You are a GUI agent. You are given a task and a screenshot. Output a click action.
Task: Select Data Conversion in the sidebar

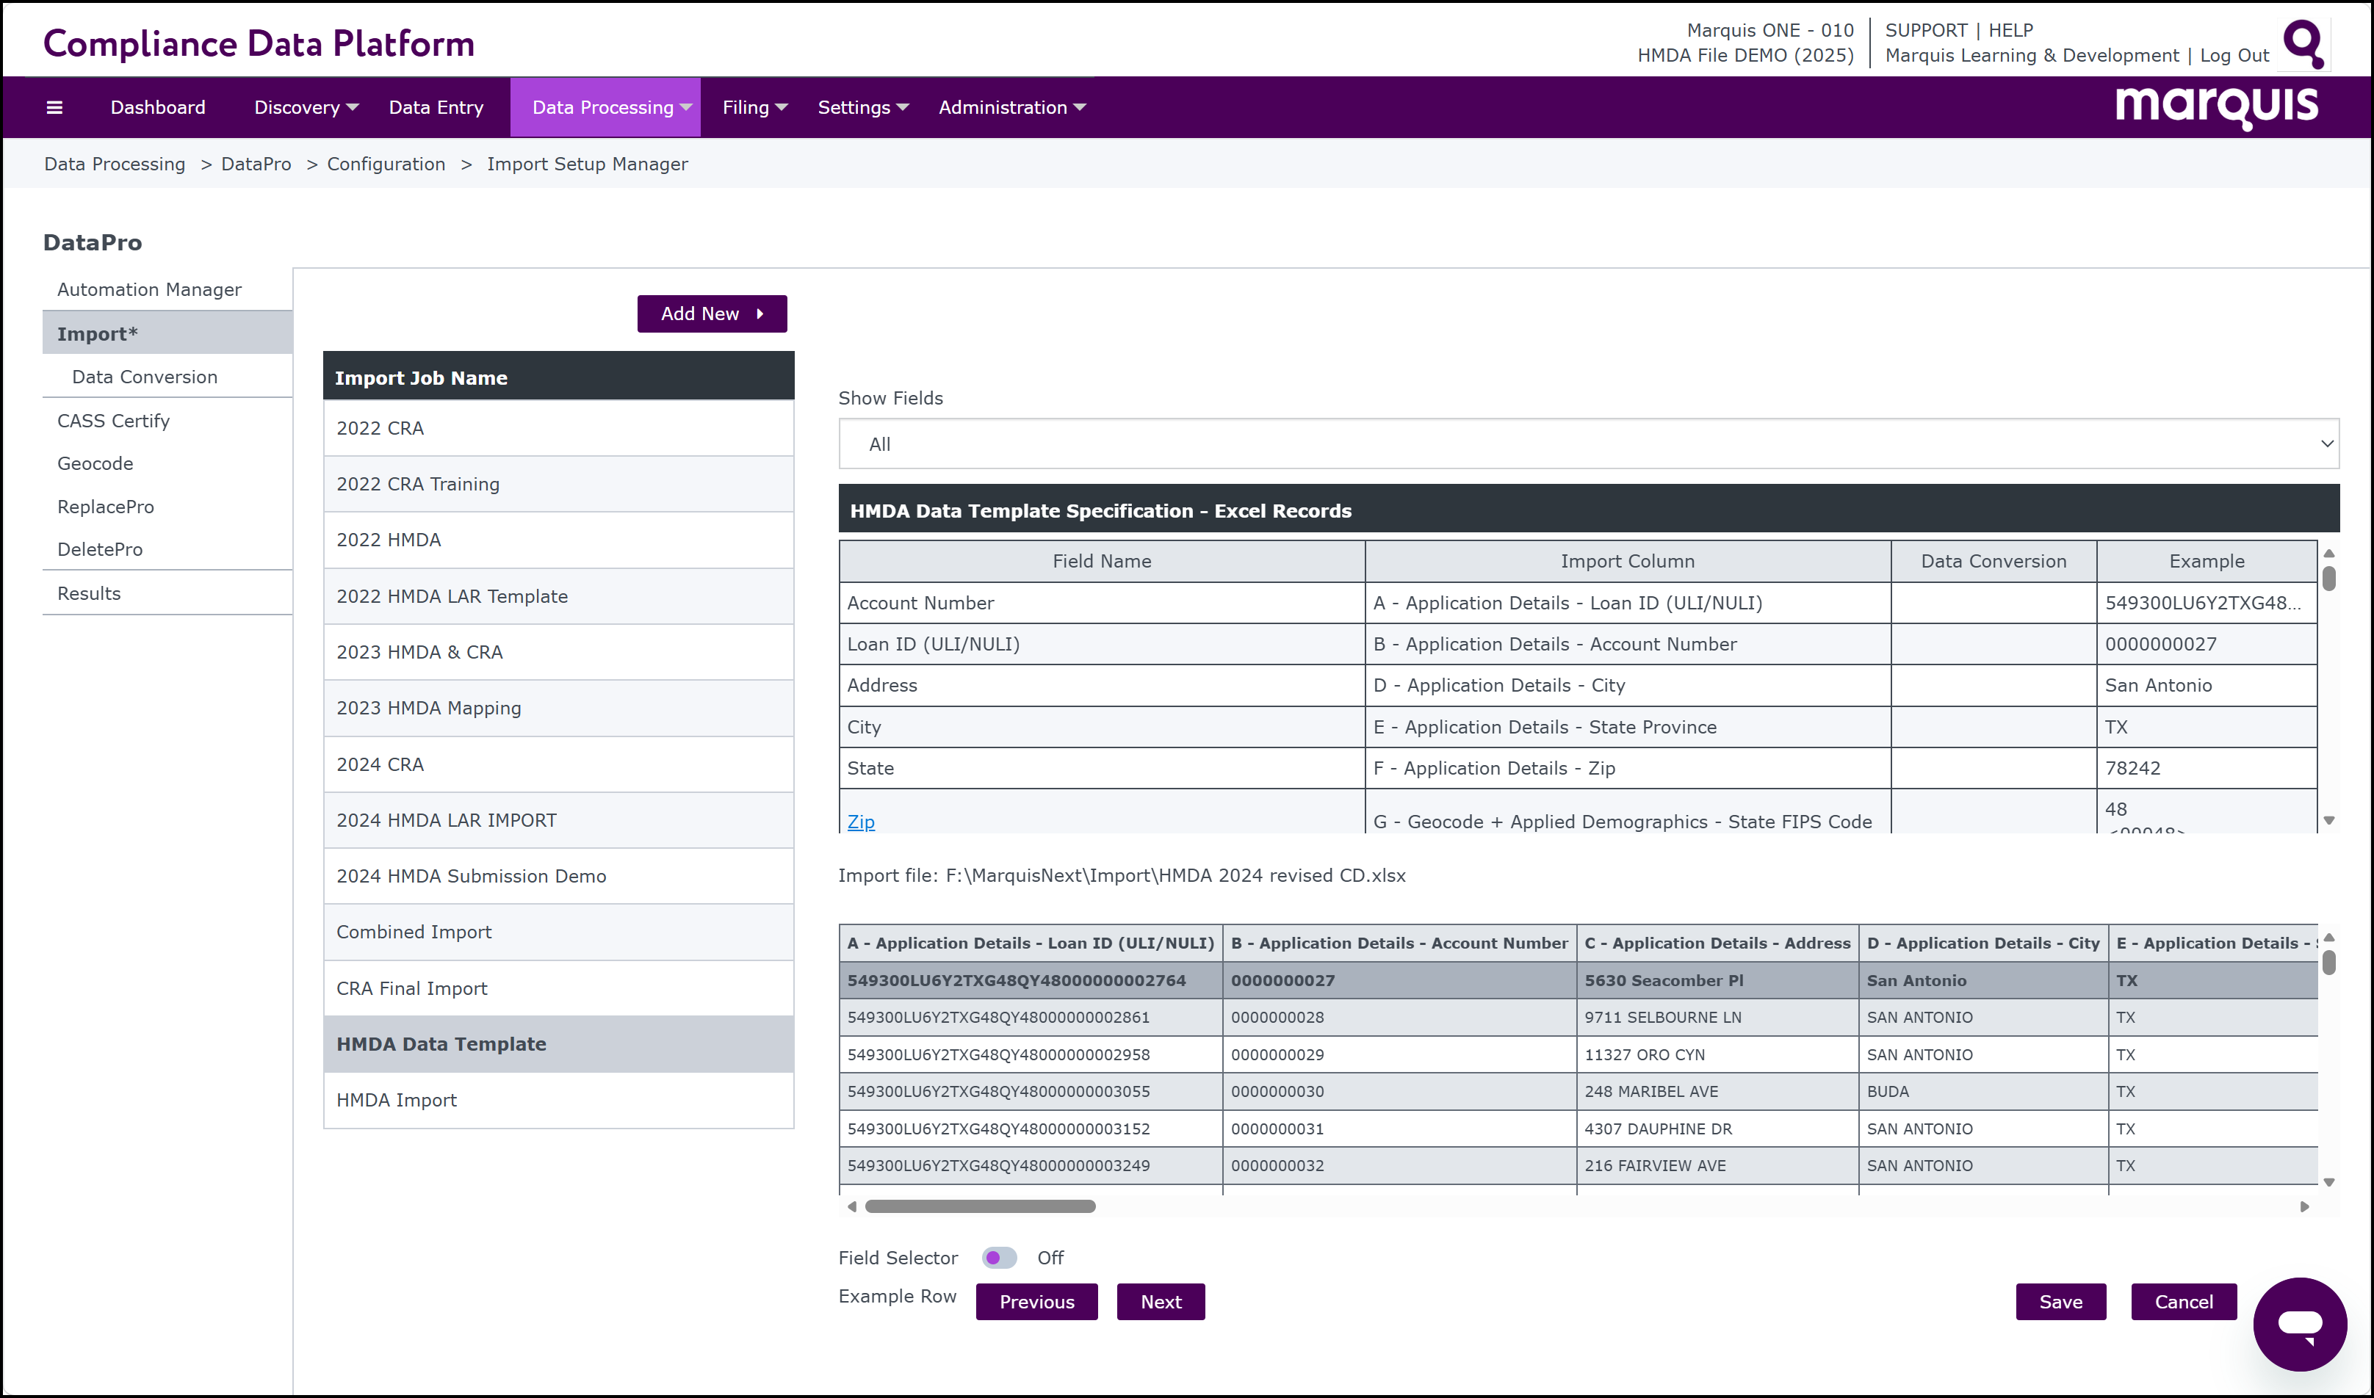click(144, 377)
